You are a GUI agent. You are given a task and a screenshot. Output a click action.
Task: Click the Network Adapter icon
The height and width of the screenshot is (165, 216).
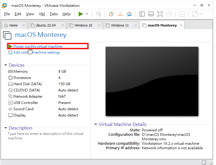pos(10,96)
